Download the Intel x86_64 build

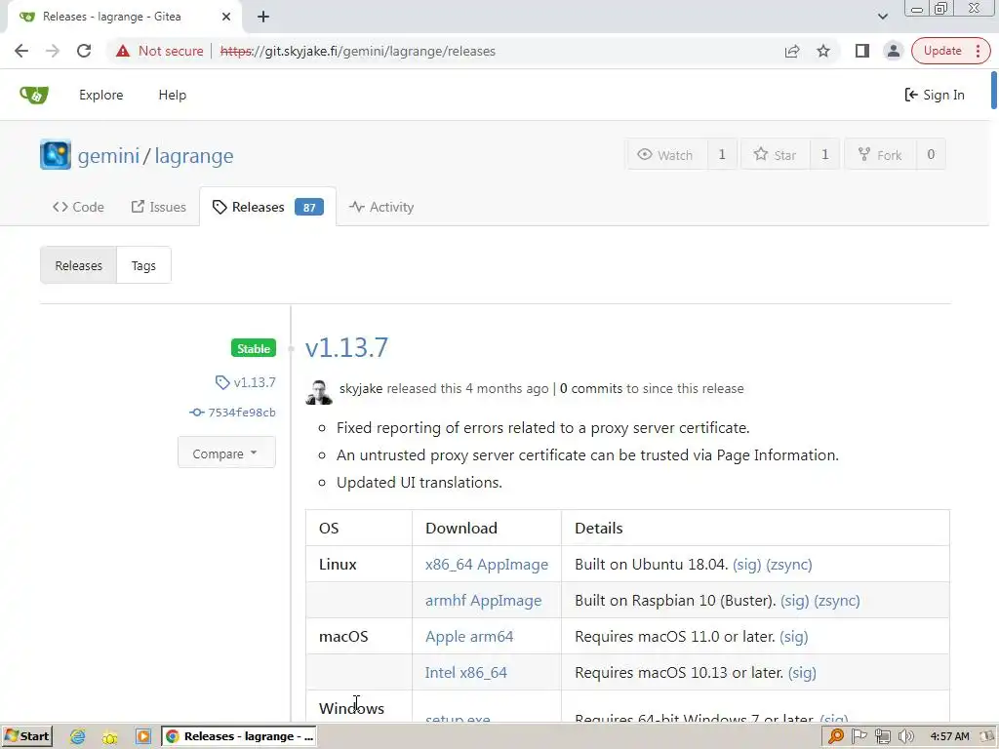coord(465,673)
